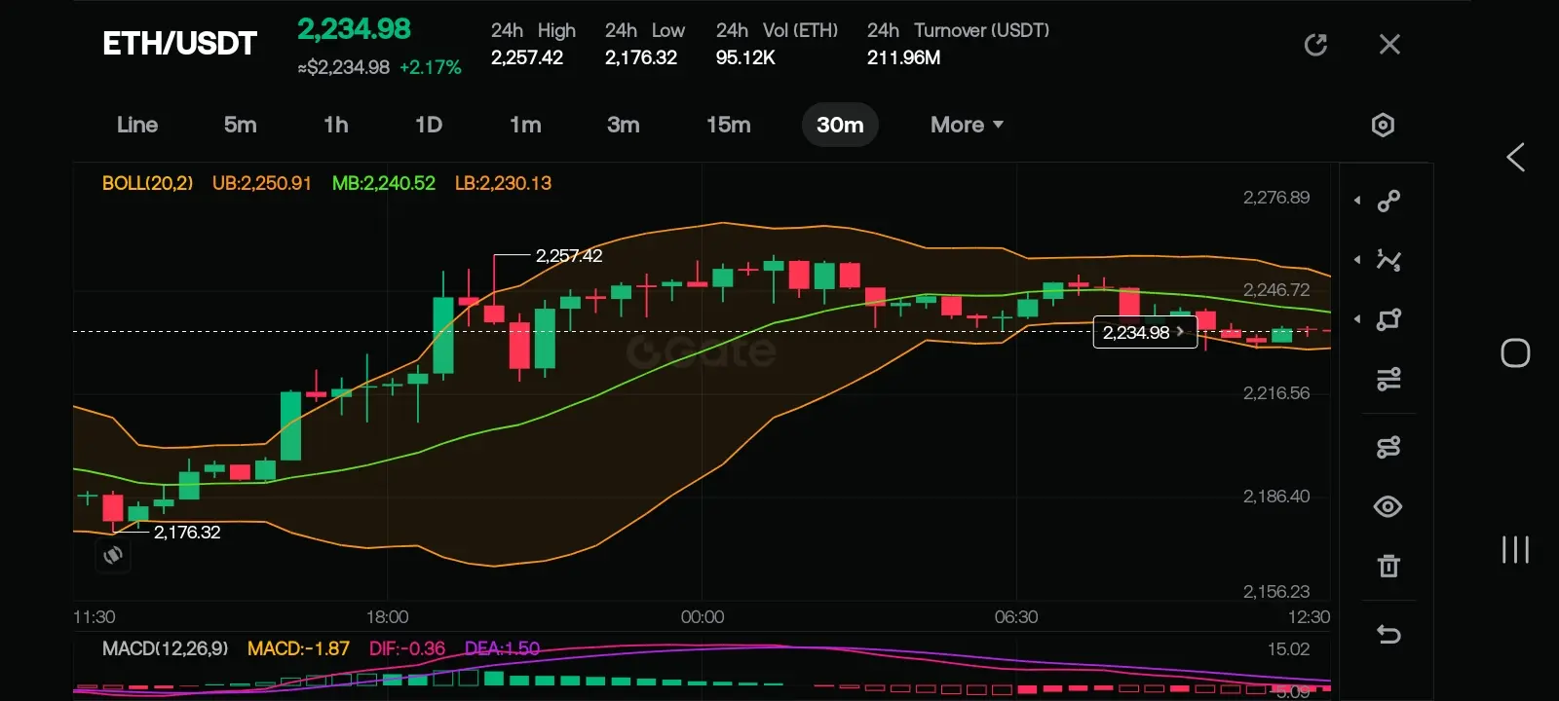Click the MACD:-1.87 histogram value
Viewport: 1559px width, 701px height.
click(298, 648)
